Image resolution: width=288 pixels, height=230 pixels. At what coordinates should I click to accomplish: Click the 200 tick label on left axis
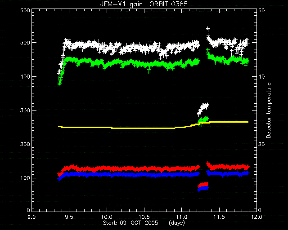[x=25, y=144]
